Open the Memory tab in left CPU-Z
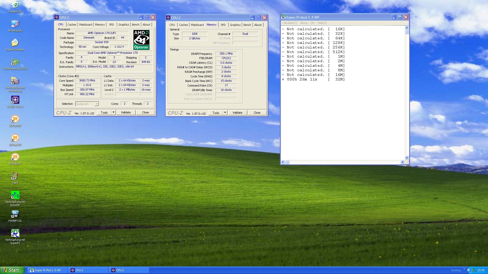 (x=100, y=25)
